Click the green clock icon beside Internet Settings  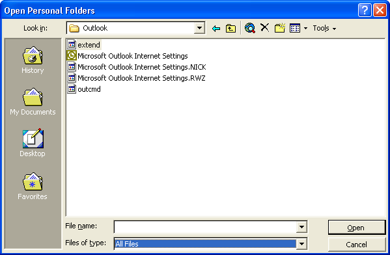tap(72, 56)
